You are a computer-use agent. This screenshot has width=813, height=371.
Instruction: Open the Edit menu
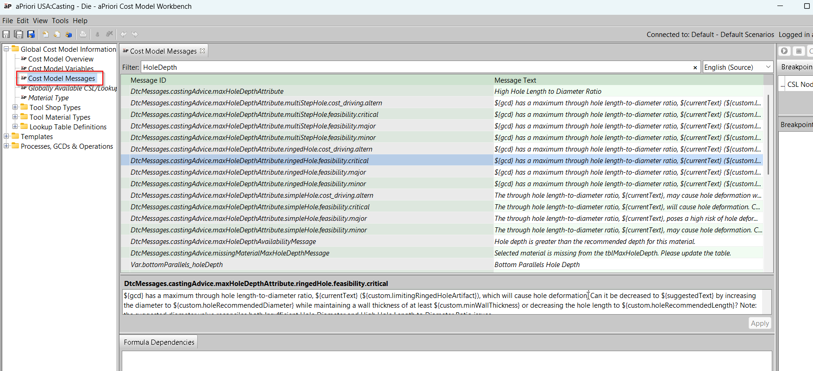pyautogui.click(x=23, y=21)
